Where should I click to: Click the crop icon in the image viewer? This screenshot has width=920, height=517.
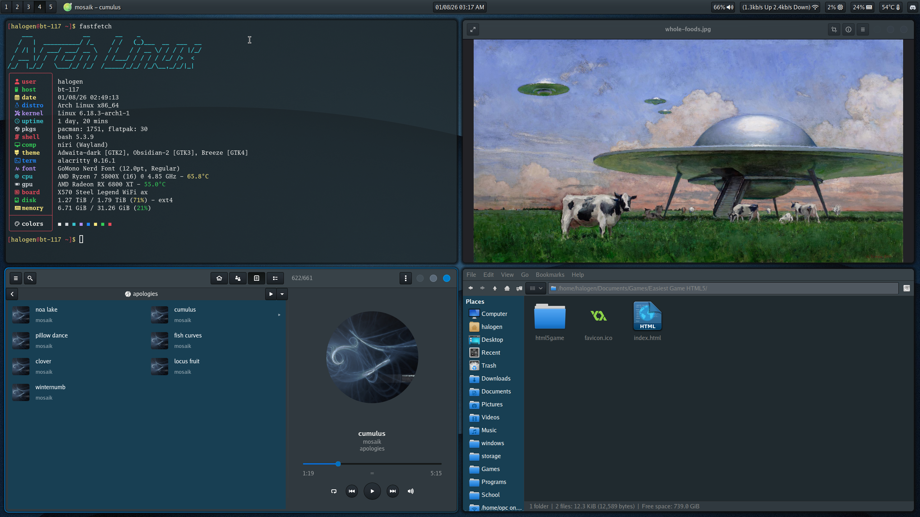(x=834, y=29)
